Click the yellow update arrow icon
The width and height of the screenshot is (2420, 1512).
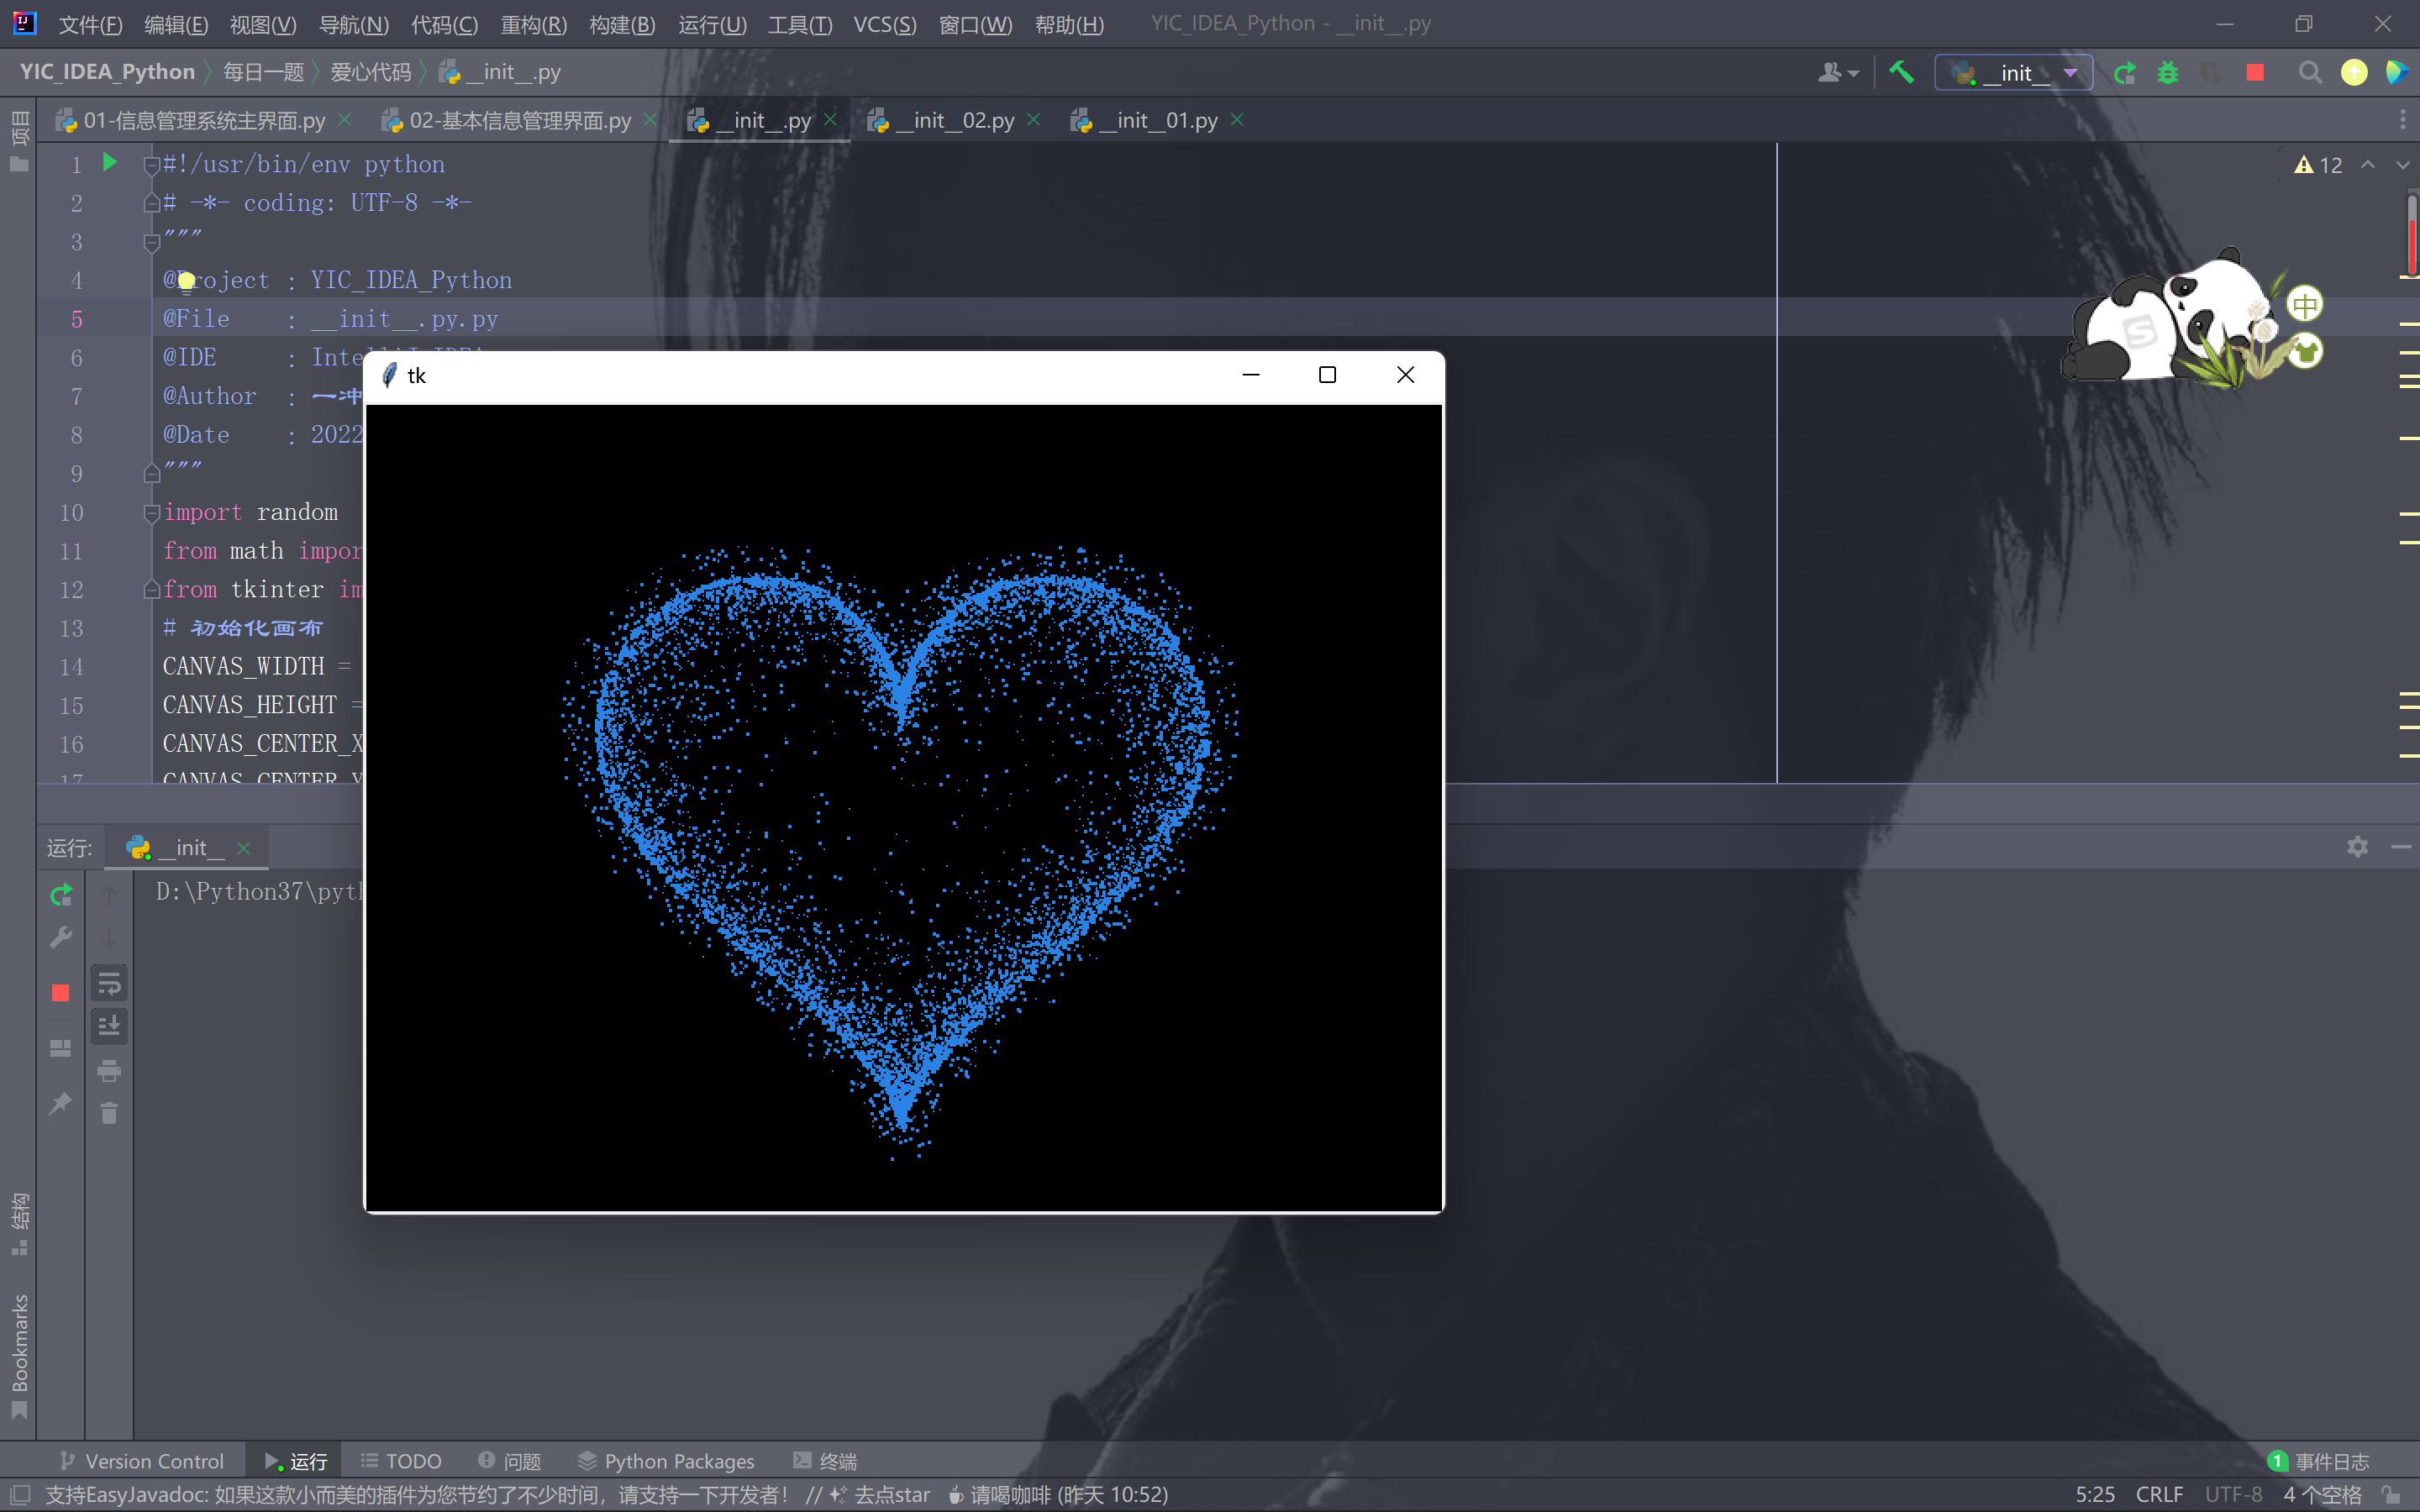2354,72
